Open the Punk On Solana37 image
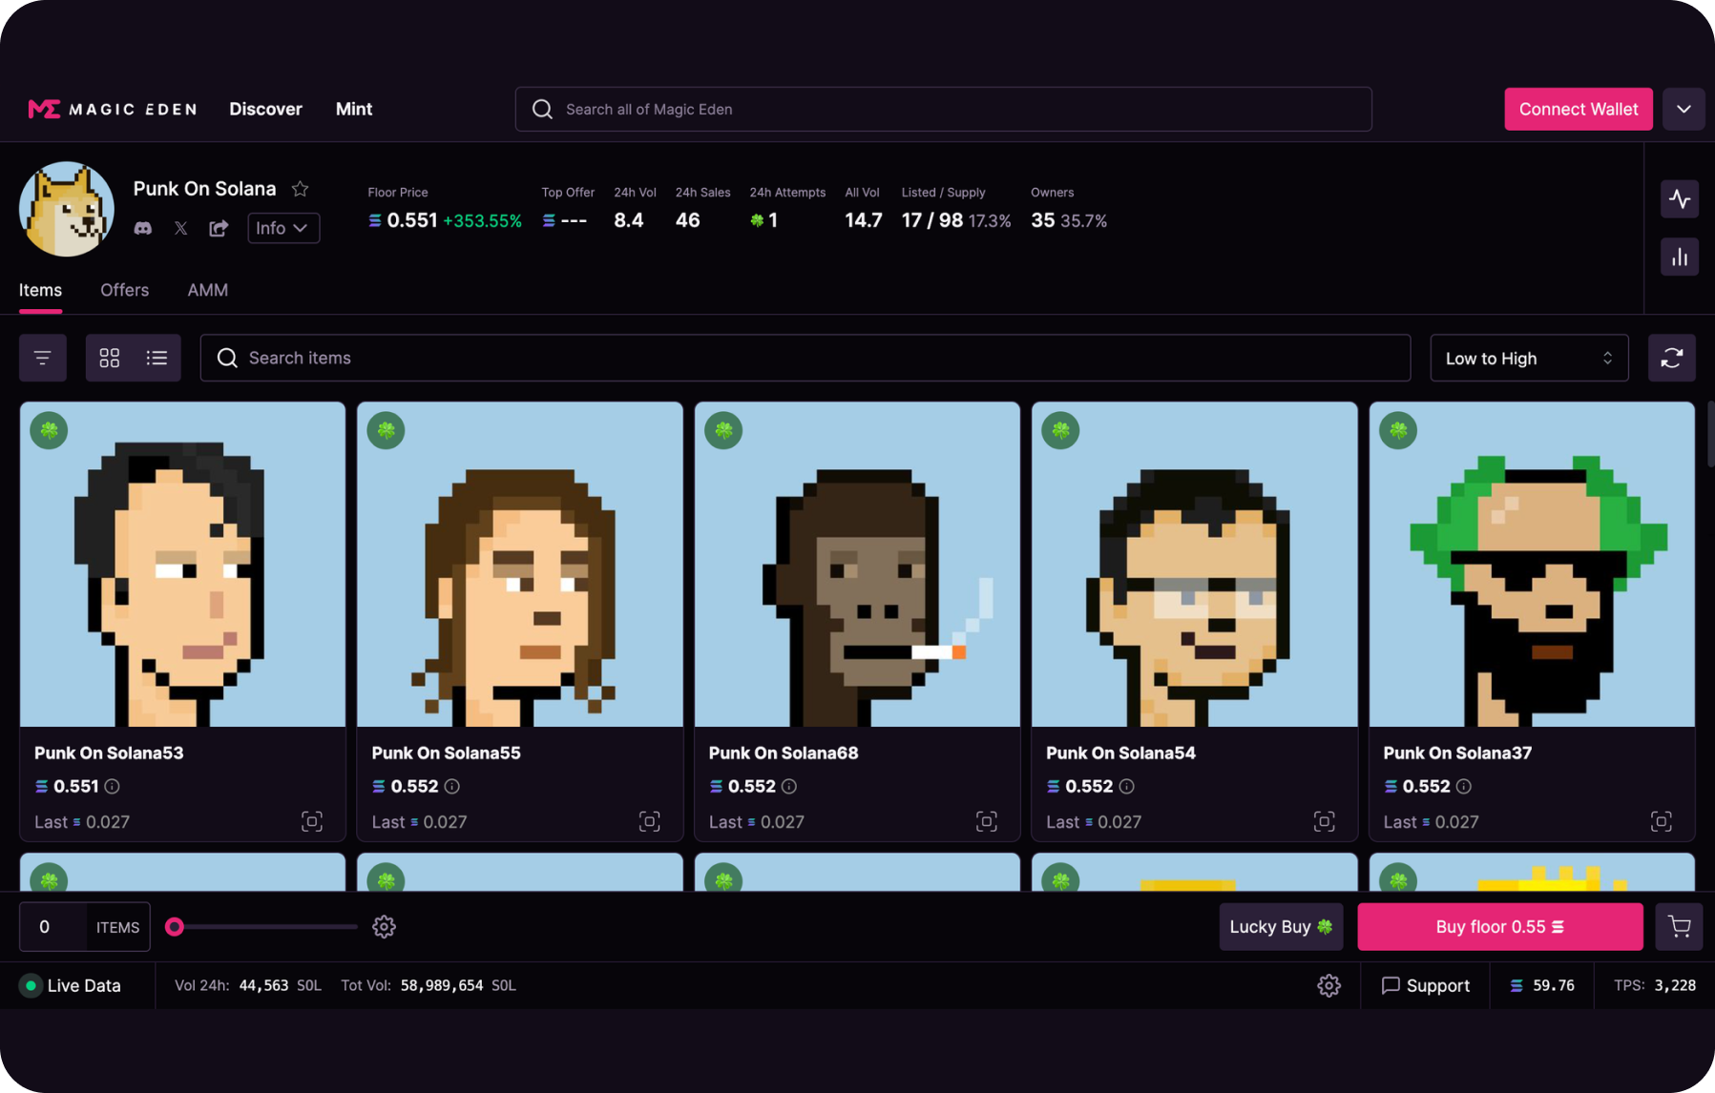Image resolution: width=1715 pixels, height=1093 pixels. pyautogui.click(x=1532, y=565)
